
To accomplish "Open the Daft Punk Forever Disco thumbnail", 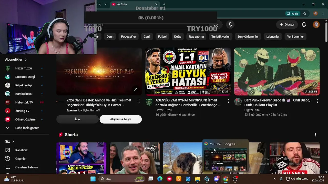I will (277, 71).
